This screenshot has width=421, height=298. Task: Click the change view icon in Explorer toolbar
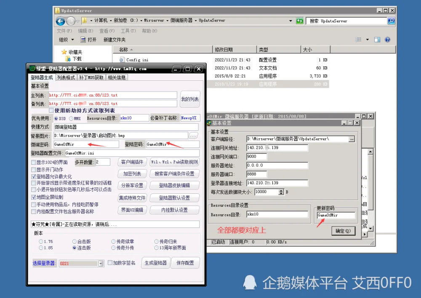click(359, 40)
